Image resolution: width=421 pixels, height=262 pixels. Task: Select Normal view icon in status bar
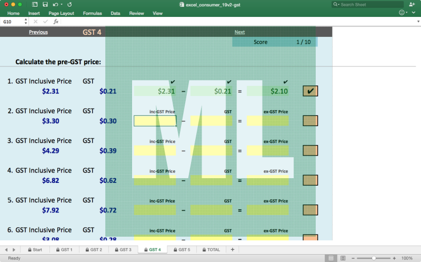click(331, 258)
